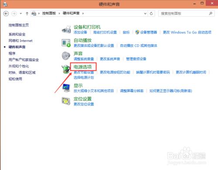Viewport: 218px width, 170px height.
Task: Click the Back navigation arrow
Action: (x=6, y=13)
